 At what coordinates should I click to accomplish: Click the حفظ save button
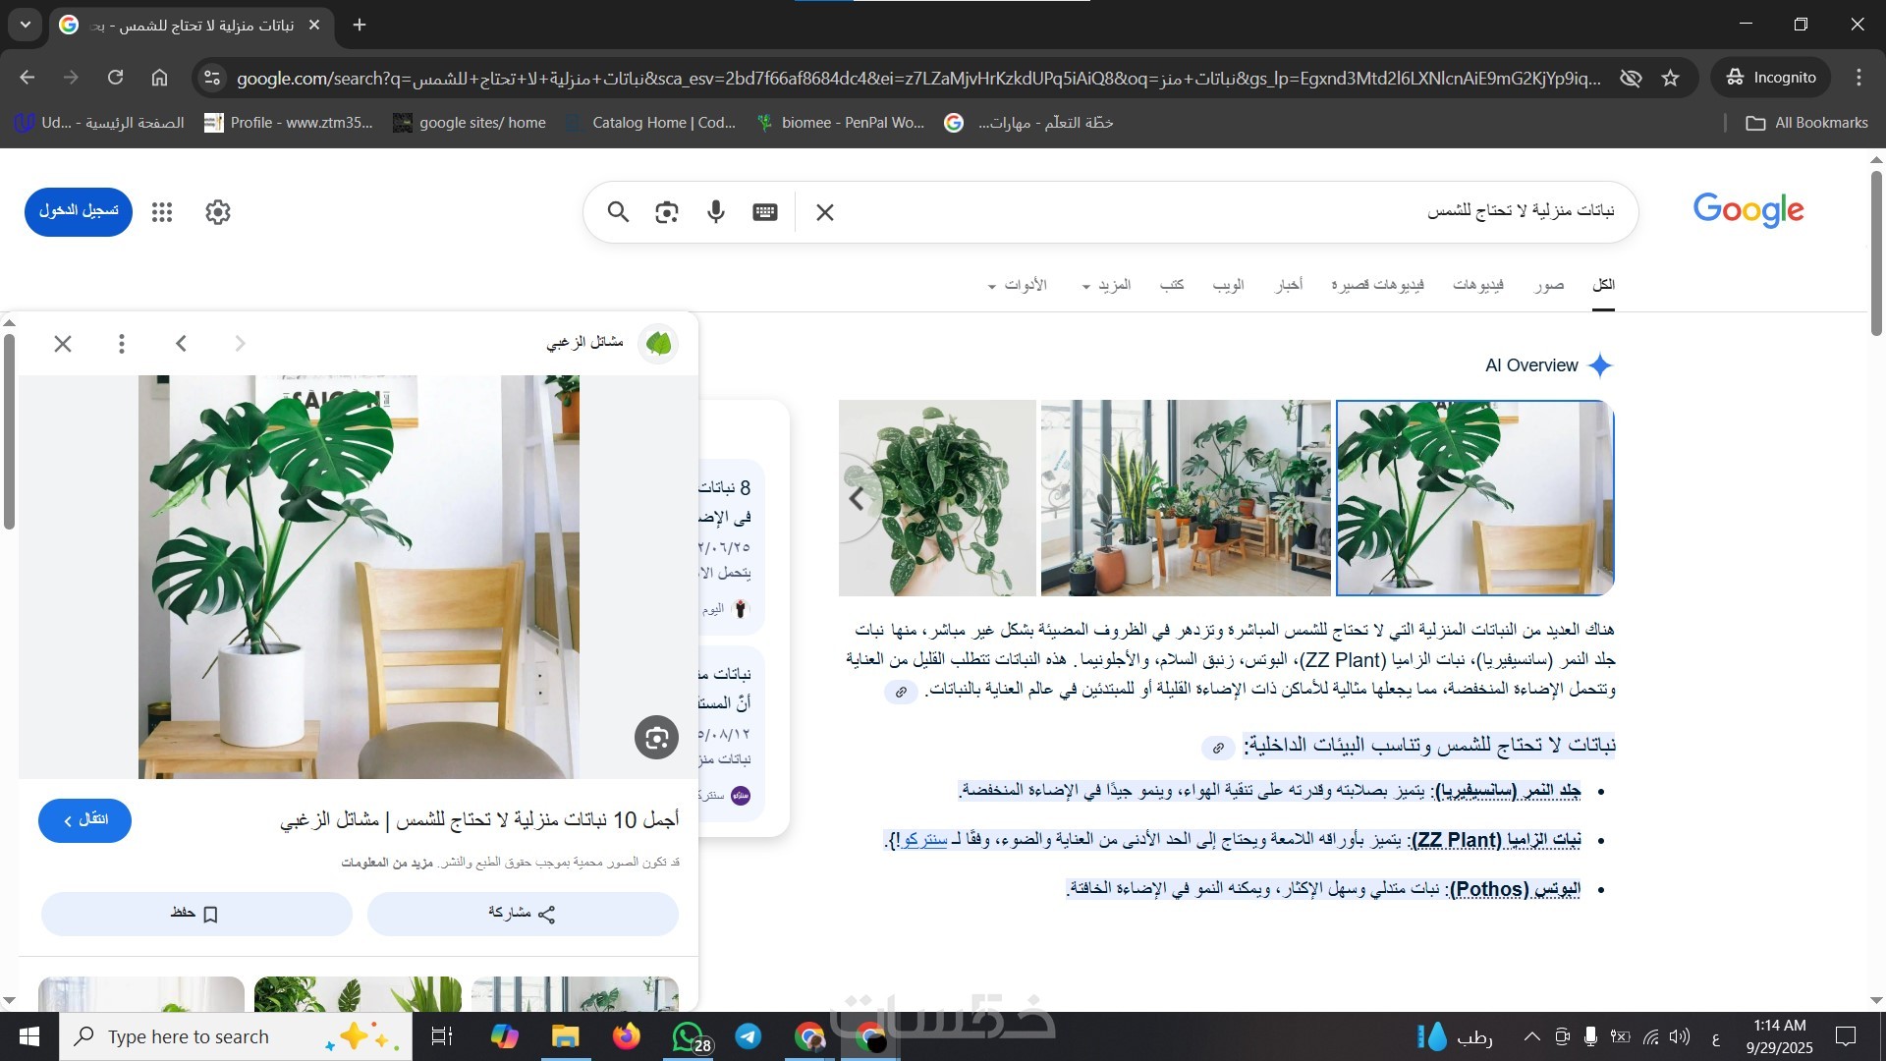[x=196, y=914]
